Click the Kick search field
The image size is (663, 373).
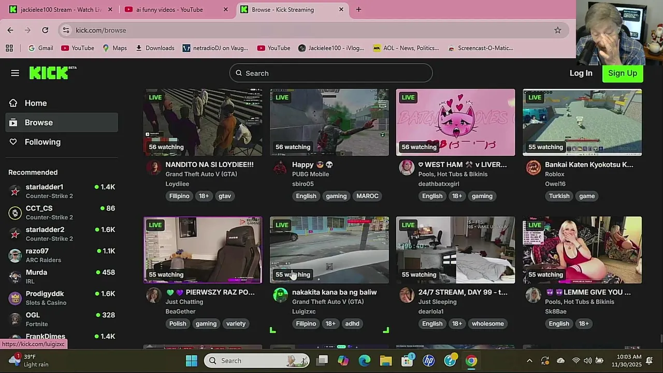pos(331,73)
